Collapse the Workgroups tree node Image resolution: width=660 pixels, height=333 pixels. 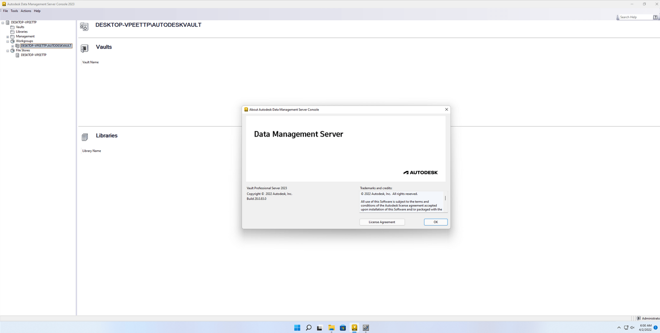tap(8, 41)
